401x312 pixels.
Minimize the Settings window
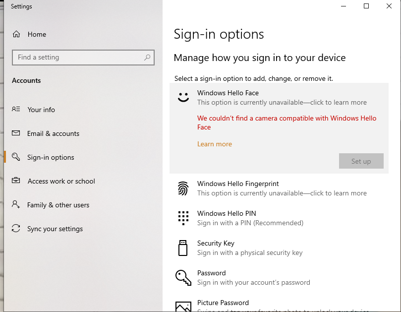pyautogui.click(x=344, y=6)
